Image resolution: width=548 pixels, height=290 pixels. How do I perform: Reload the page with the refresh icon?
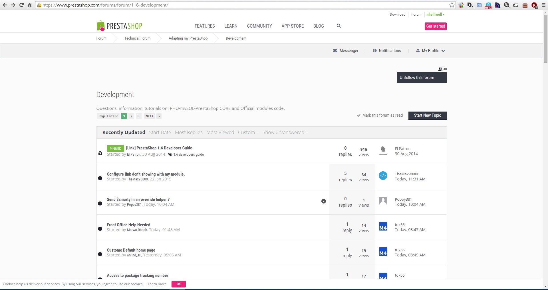tap(21, 5)
